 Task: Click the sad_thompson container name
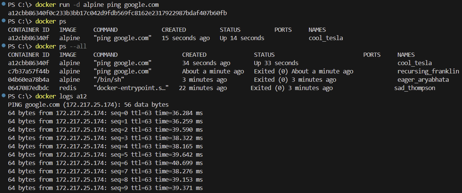click(415, 88)
